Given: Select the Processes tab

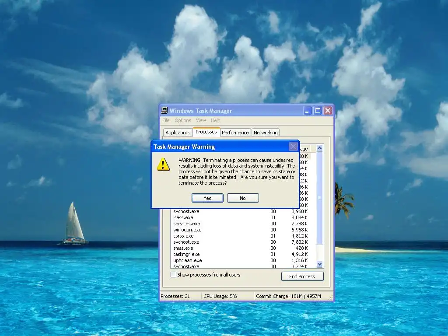Looking at the screenshot, I should (x=206, y=132).
